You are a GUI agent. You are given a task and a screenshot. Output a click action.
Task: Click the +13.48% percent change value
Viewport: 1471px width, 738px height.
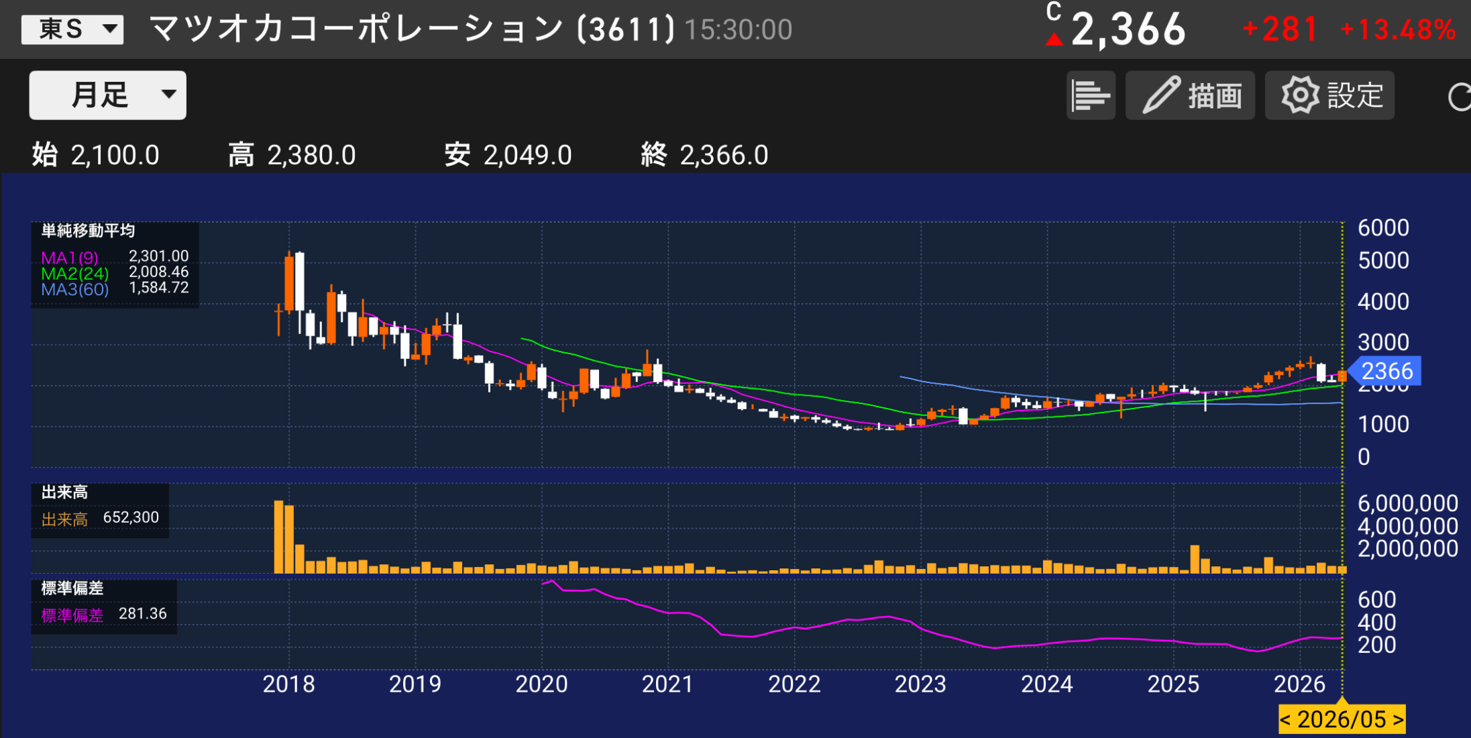tap(1398, 30)
